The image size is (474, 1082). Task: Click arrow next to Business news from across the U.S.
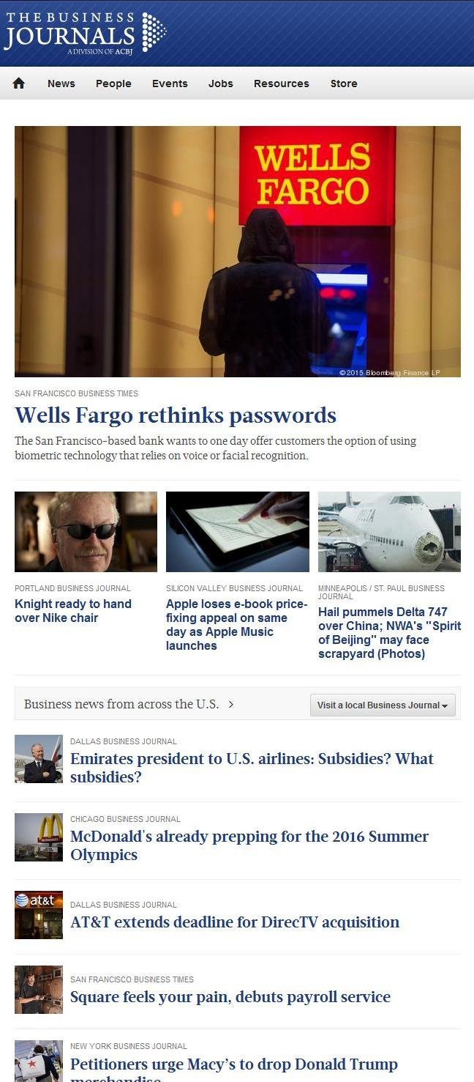pyautogui.click(x=231, y=704)
